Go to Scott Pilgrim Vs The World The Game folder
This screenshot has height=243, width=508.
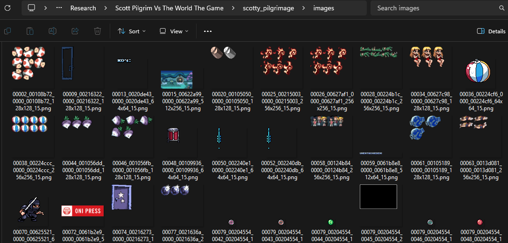coord(169,8)
